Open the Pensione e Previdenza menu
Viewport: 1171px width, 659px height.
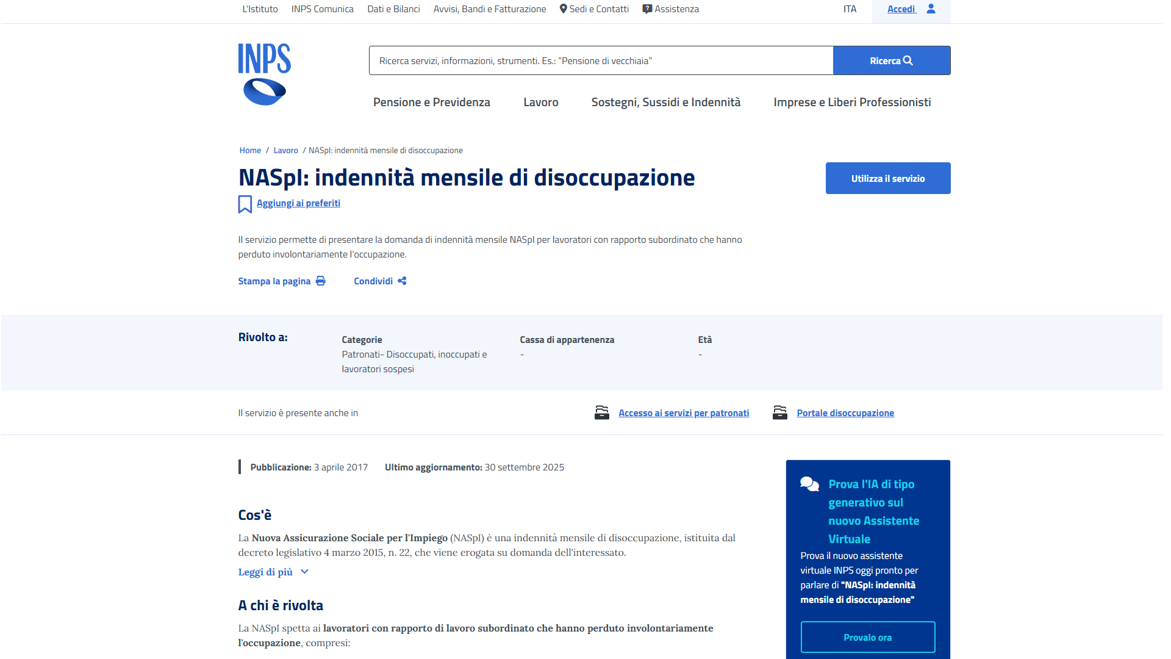(432, 102)
